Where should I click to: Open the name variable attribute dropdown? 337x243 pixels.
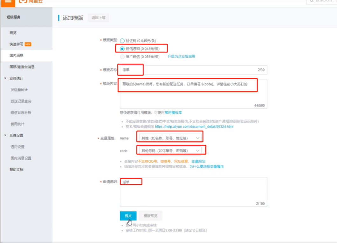(170, 138)
